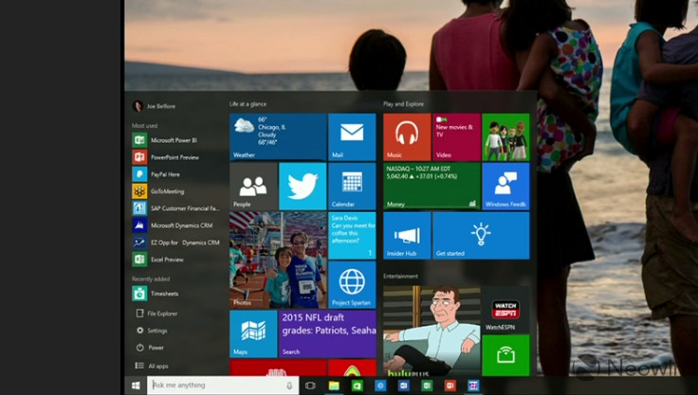Open the Search tile with NFL draft news
This screenshot has height=395, width=698.
(x=327, y=334)
